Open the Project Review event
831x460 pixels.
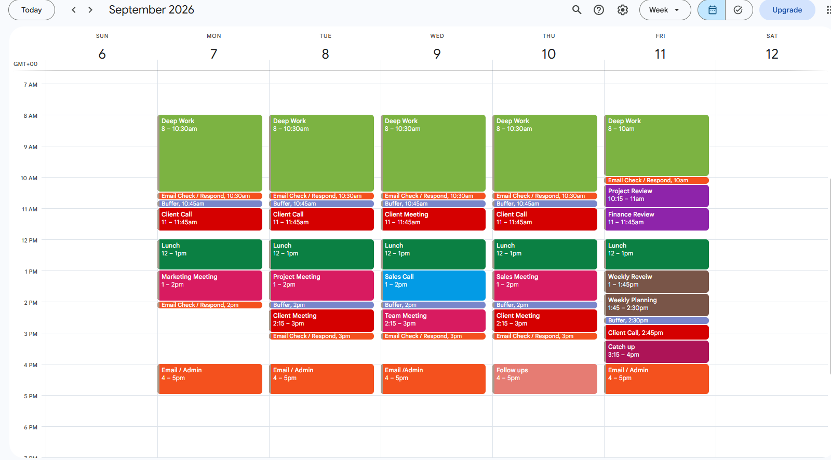(x=656, y=196)
